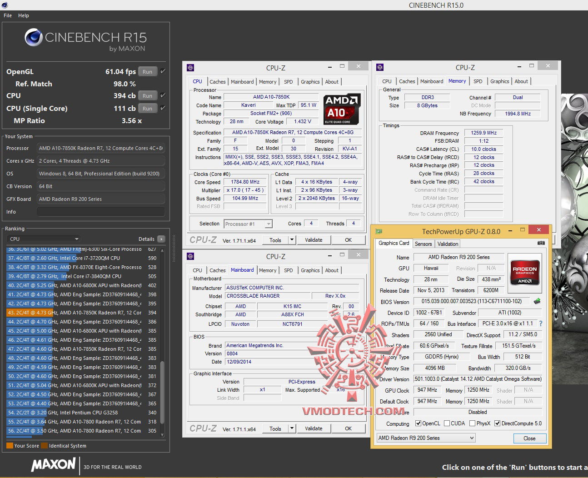Open the File menu in Cinebench
The image size is (588, 478).
(x=8, y=15)
